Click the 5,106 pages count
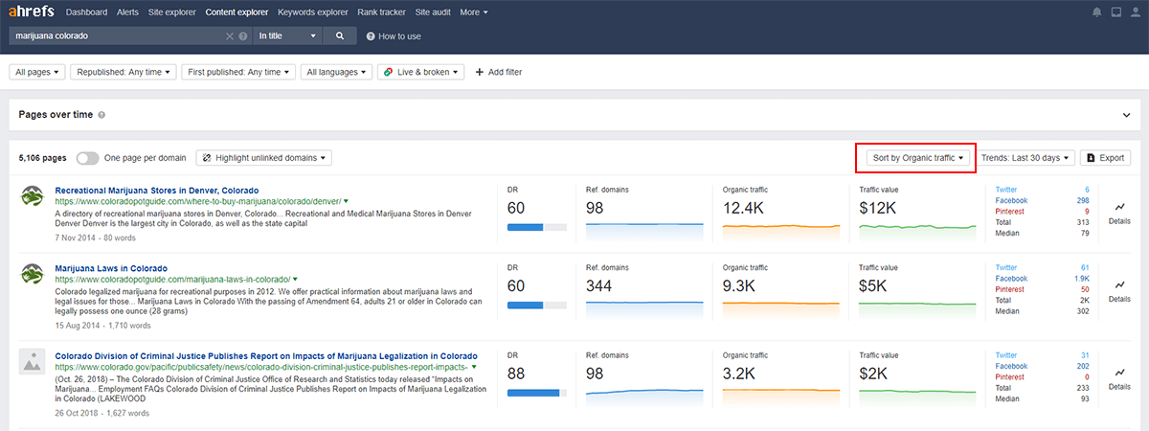This screenshot has width=1149, height=431. pos(42,158)
